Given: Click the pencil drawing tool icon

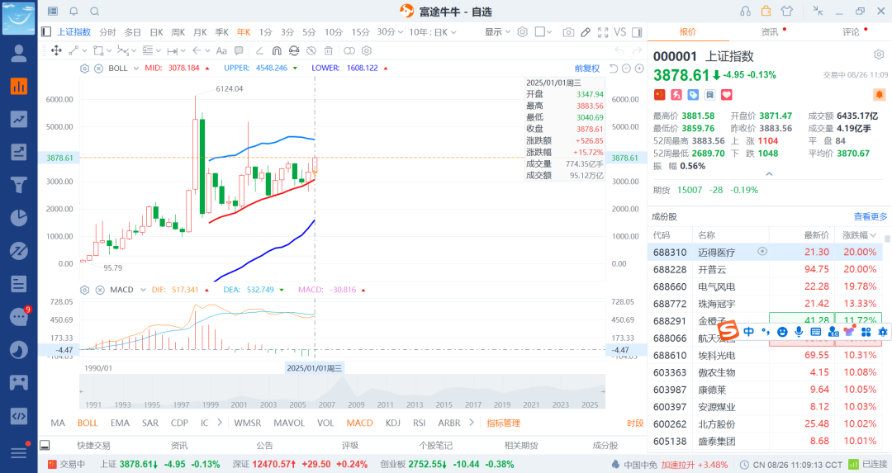Looking at the screenshot, I should click(x=586, y=32).
